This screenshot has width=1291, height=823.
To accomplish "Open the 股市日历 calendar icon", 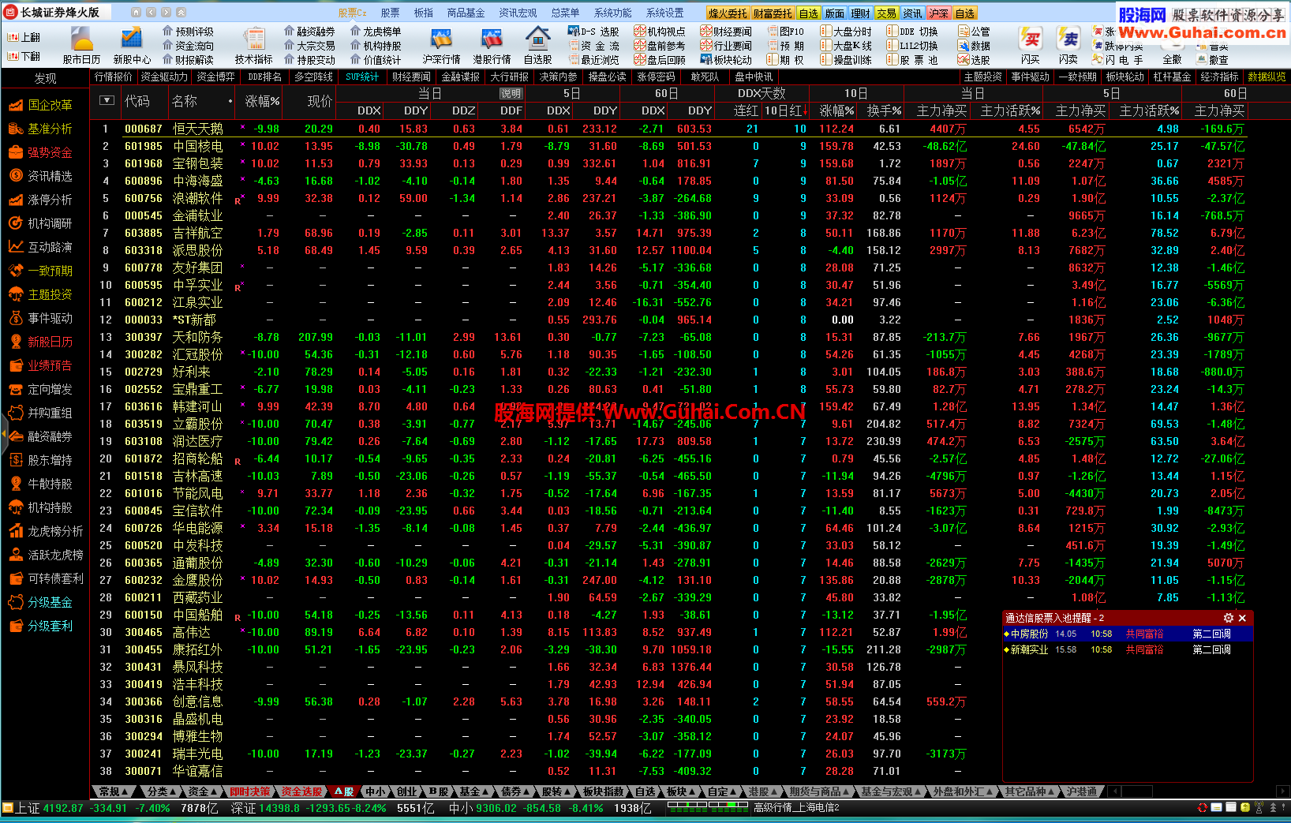I will click(x=81, y=45).
